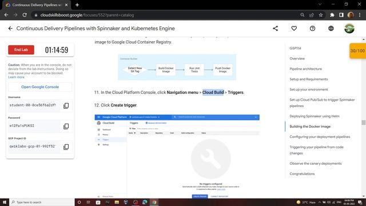The width and height of the screenshot is (366, 206).
Task: Click the 30/100 score badge
Action: click(357, 51)
